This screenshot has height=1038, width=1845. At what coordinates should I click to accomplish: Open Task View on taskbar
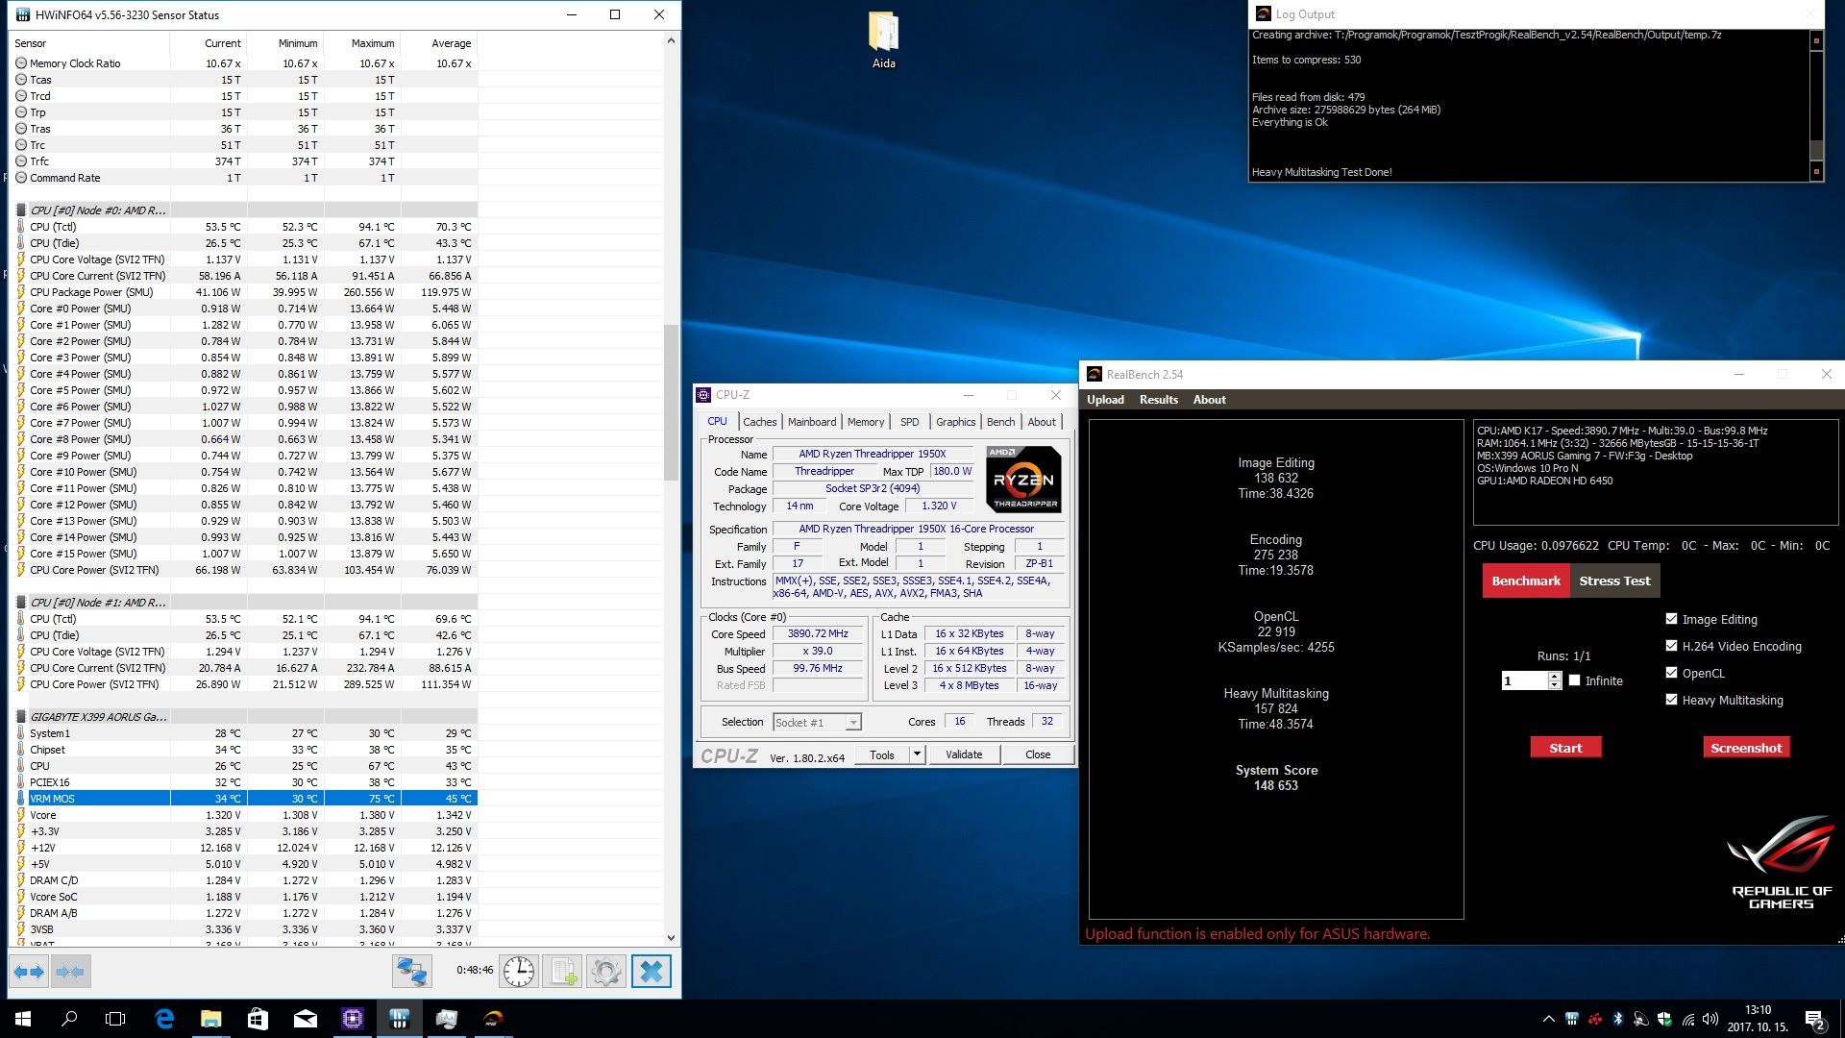[x=115, y=1019]
